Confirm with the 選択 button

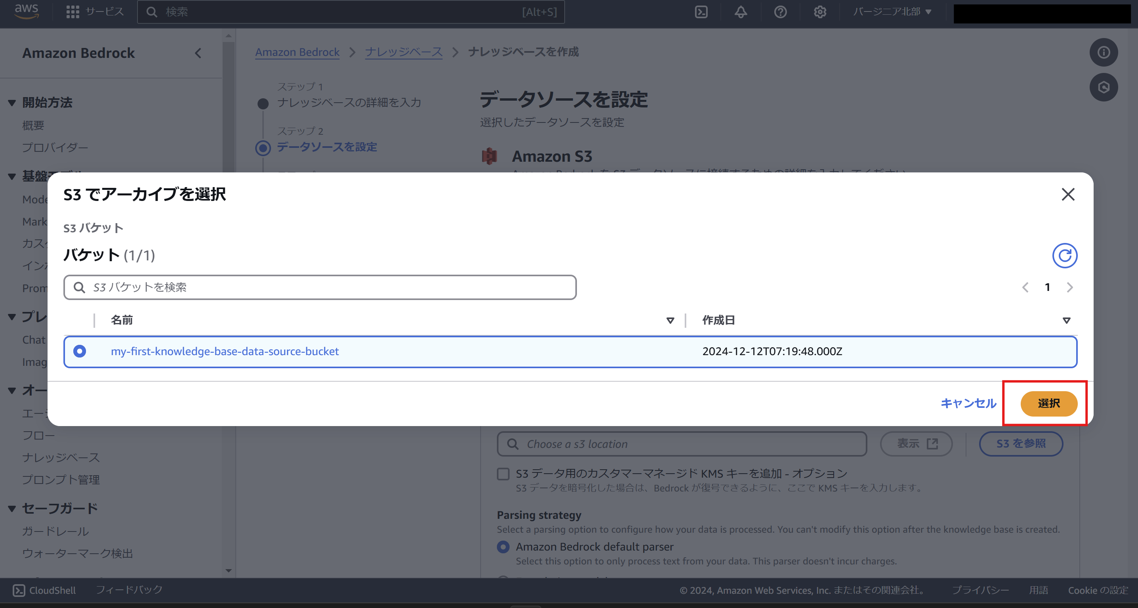click(1049, 403)
